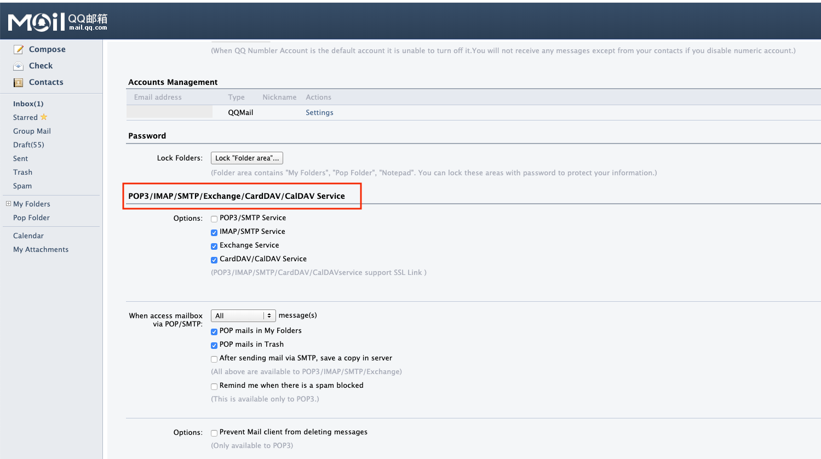Click the Email address column header
Viewport: 821px width, 459px height.
[x=158, y=97]
